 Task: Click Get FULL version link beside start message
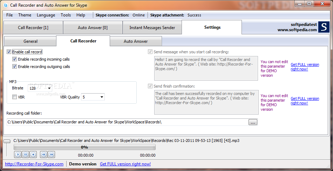[305, 67]
